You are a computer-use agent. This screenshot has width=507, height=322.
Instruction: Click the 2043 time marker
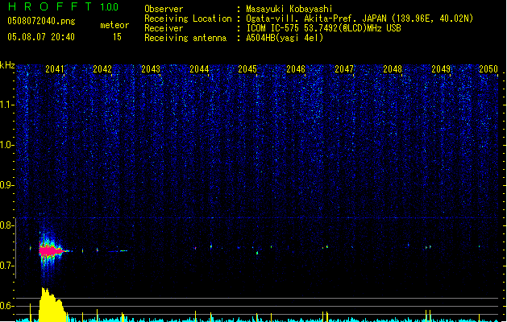pos(151,68)
